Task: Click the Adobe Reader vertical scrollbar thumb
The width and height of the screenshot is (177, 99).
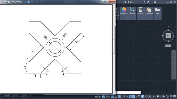Action: click(114, 40)
